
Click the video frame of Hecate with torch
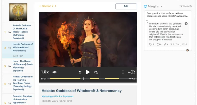point(88,39)
